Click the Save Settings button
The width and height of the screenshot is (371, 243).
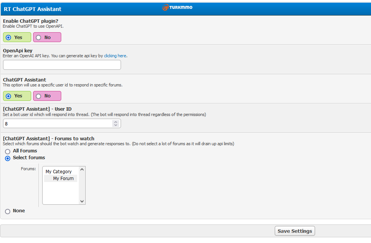pyautogui.click(x=295, y=231)
